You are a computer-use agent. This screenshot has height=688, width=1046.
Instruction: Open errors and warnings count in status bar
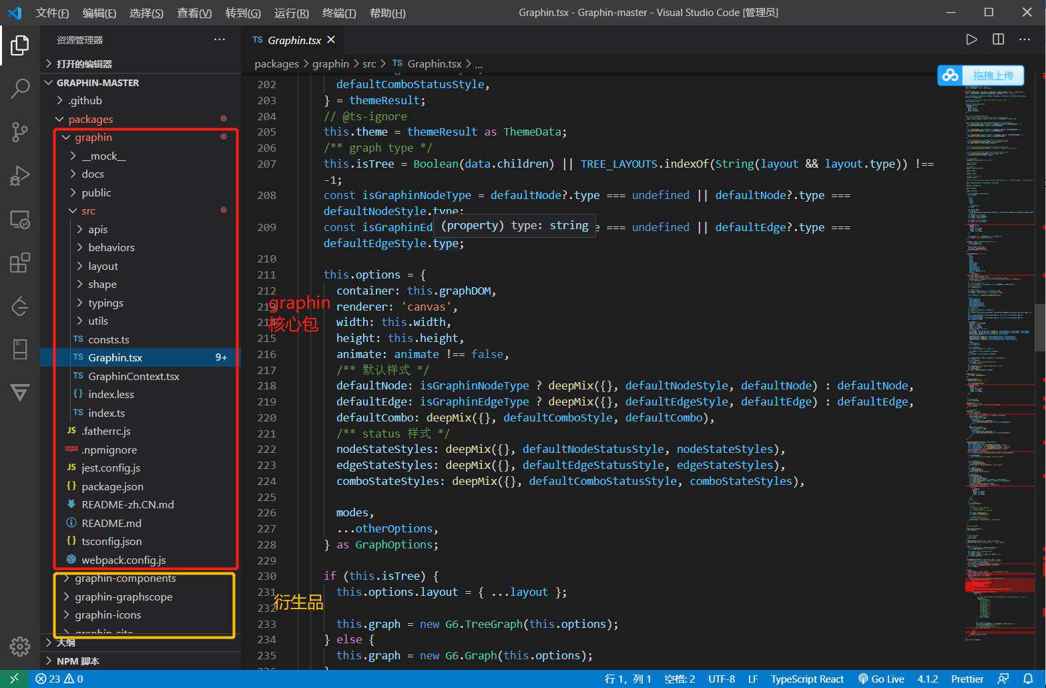pyautogui.click(x=59, y=679)
